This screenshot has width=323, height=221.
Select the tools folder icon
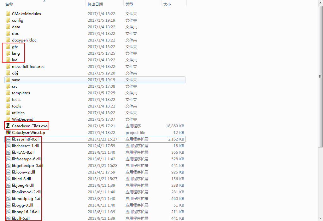click(8, 106)
